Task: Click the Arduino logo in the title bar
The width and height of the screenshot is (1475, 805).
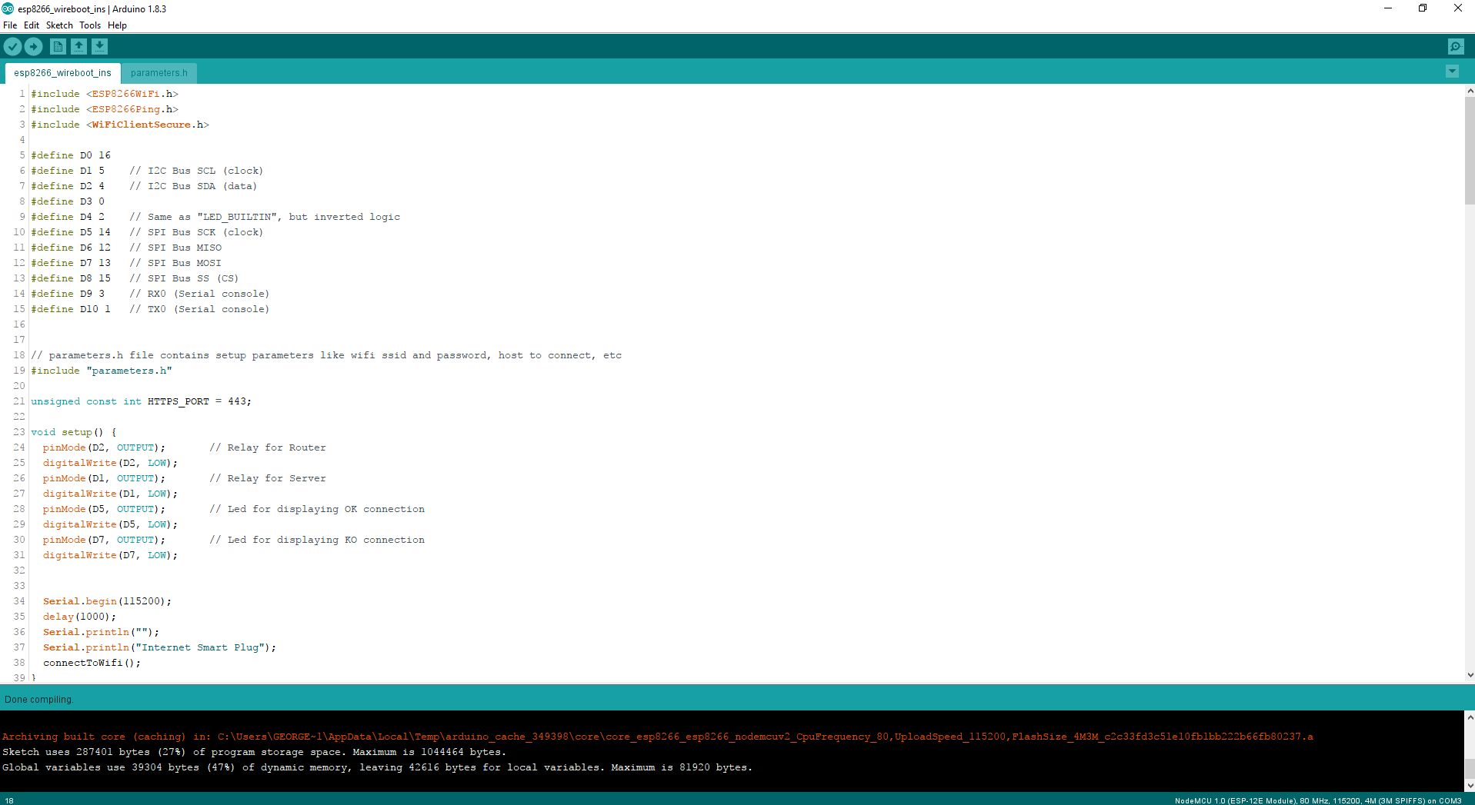Action: click(8, 8)
